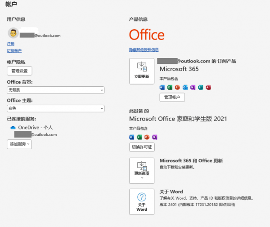Click the OneDrive cloud icon

[x=13, y=128]
